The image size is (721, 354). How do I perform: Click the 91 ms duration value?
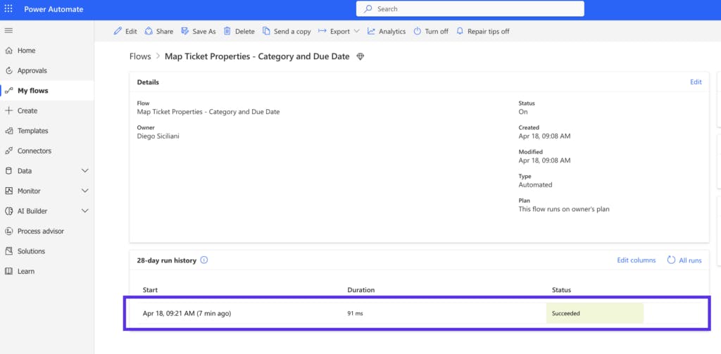(355, 314)
